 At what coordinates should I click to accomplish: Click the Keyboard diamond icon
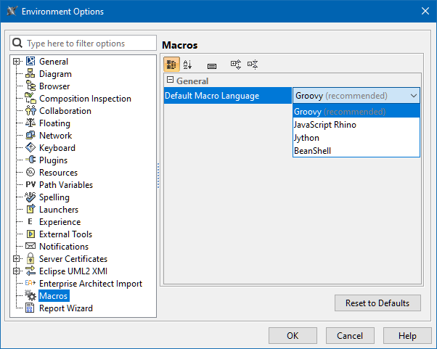tap(30, 147)
